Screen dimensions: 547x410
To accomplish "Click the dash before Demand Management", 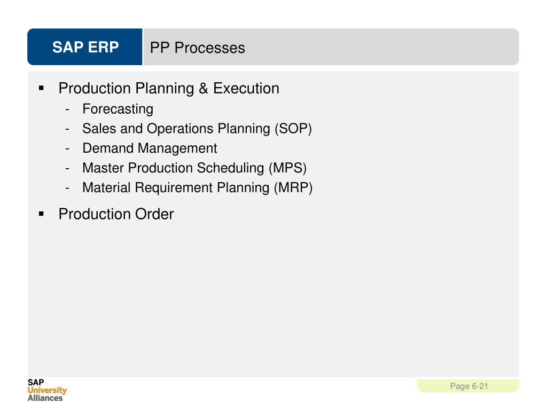I will [67, 149].
